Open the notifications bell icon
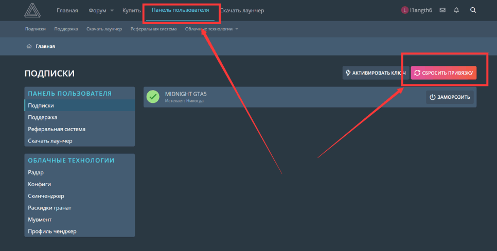Screen dimensions: 497x251 (x=456, y=10)
